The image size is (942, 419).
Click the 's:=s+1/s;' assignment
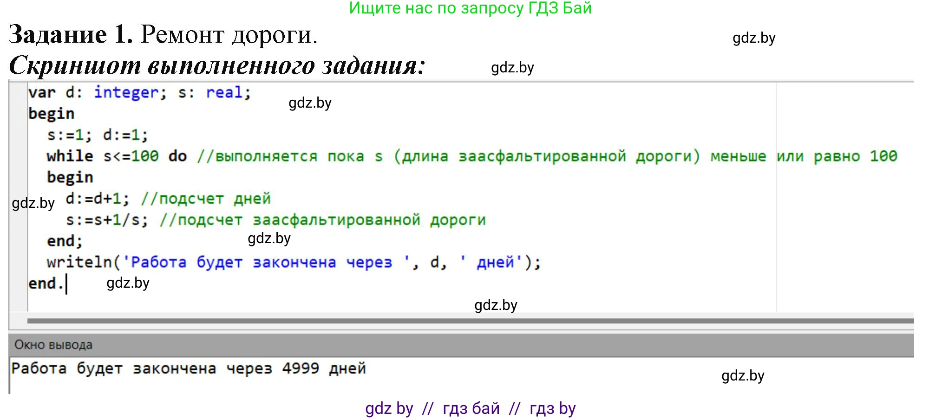point(107,220)
